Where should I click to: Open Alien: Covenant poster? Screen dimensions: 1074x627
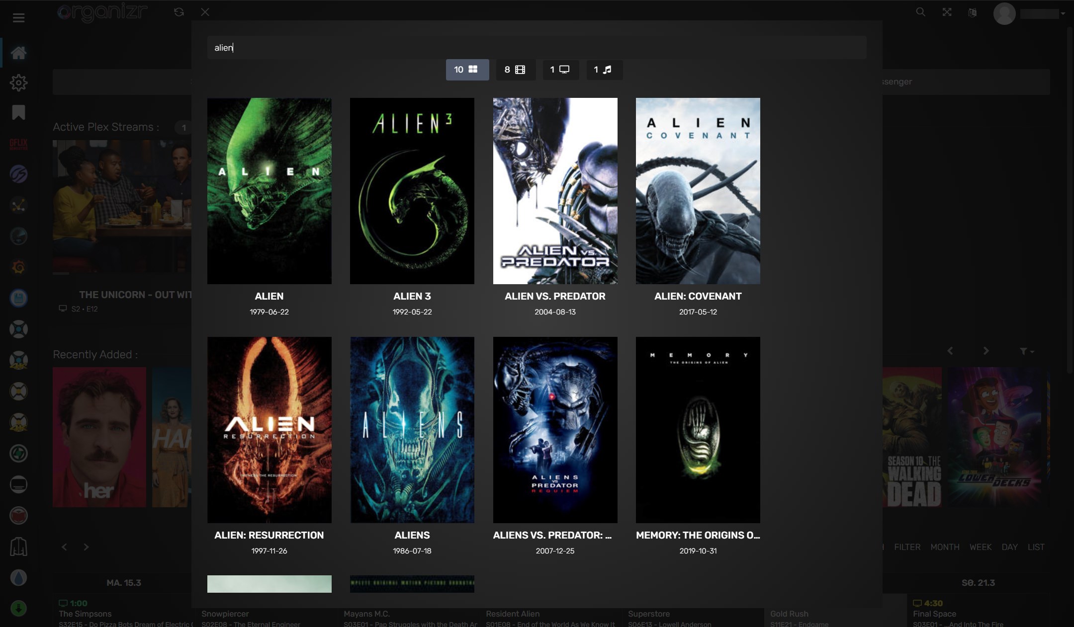point(698,191)
